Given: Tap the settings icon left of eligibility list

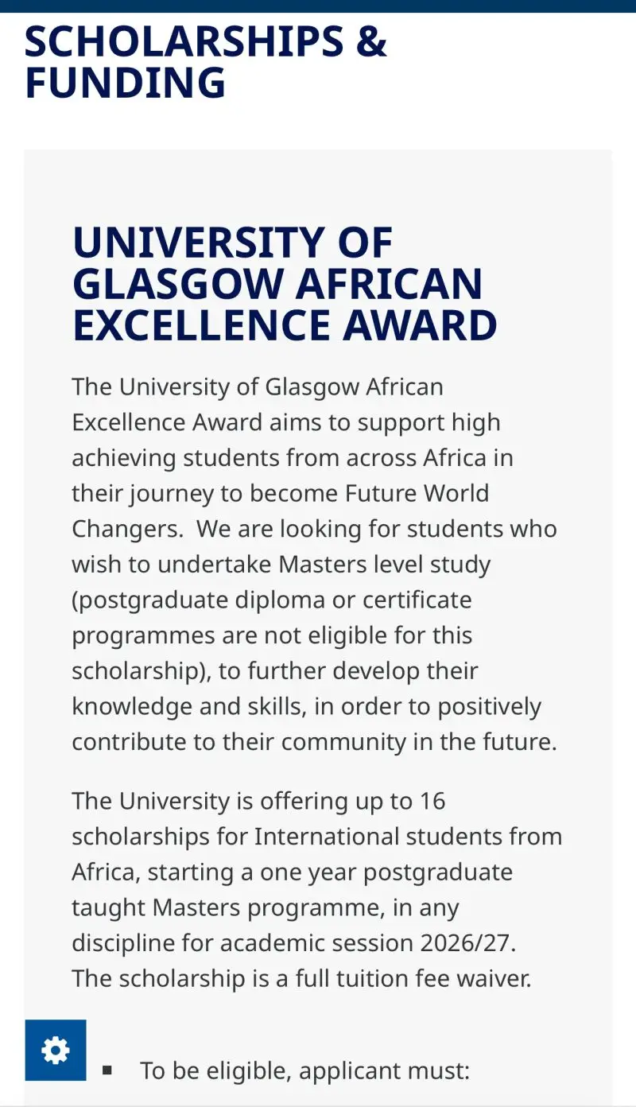Looking at the screenshot, I should tap(54, 1050).
